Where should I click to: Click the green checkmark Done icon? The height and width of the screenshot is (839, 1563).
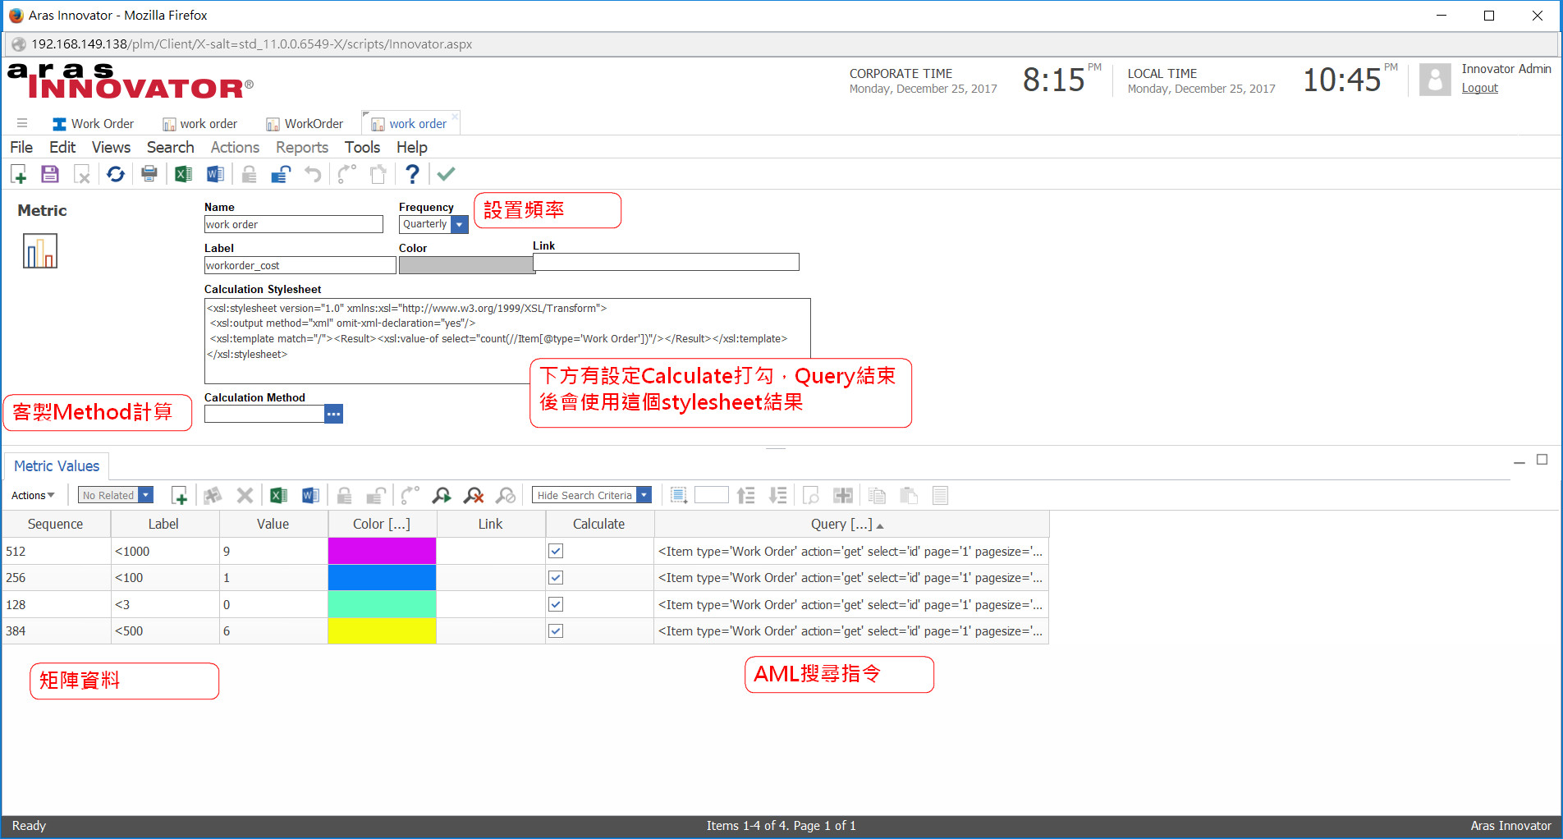[446, 174]
